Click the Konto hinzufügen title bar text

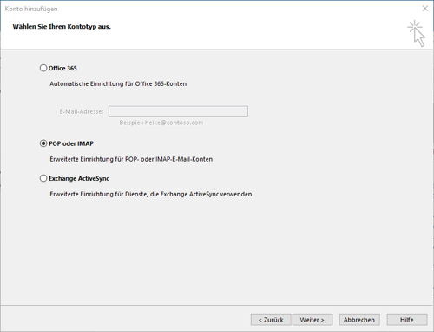click(31, 9)
